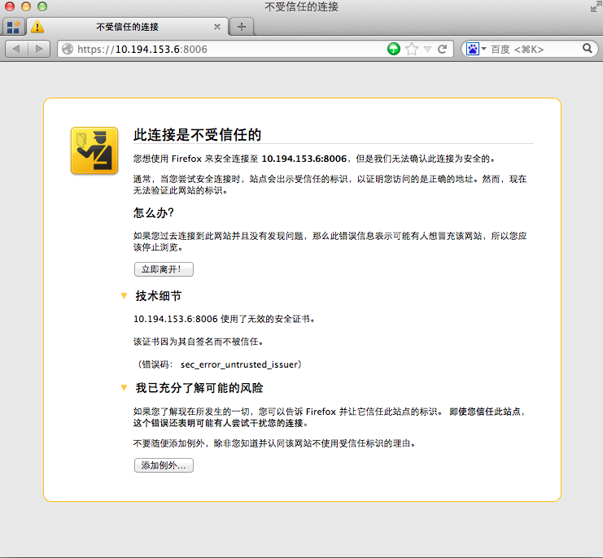Open the Baidu search engine dropdown

(476, 49)
